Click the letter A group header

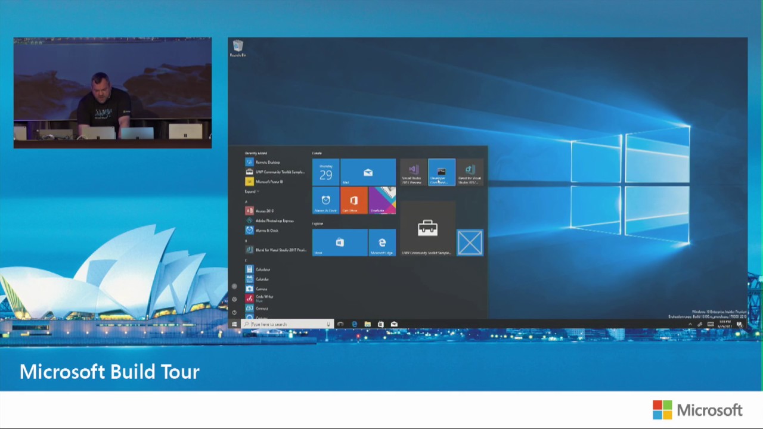(x=246, y=201)
